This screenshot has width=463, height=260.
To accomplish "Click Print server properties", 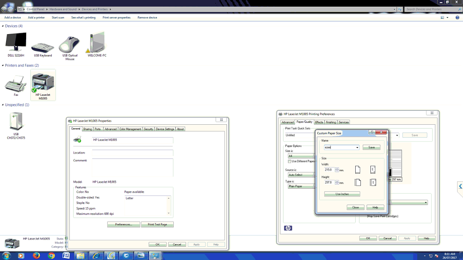I will coord(116,18).
